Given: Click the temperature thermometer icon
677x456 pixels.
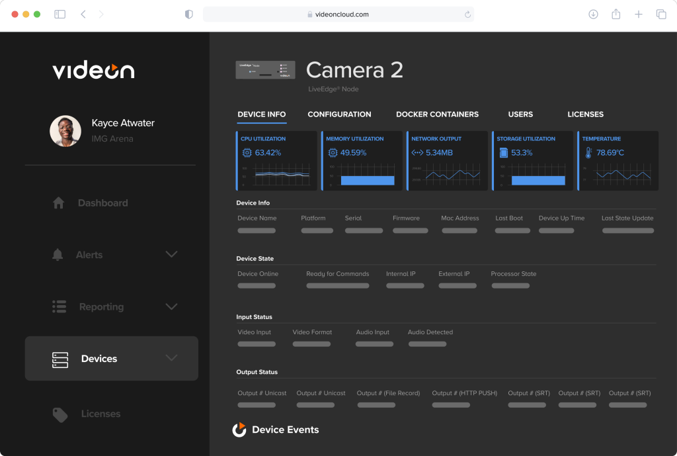Looking at the screenshot, I should [x=588, y=153].
